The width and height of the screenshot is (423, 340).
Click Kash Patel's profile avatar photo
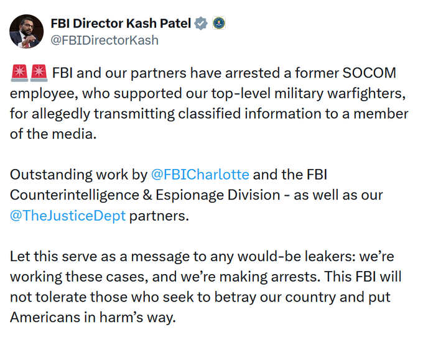click(x=27, y=31)
